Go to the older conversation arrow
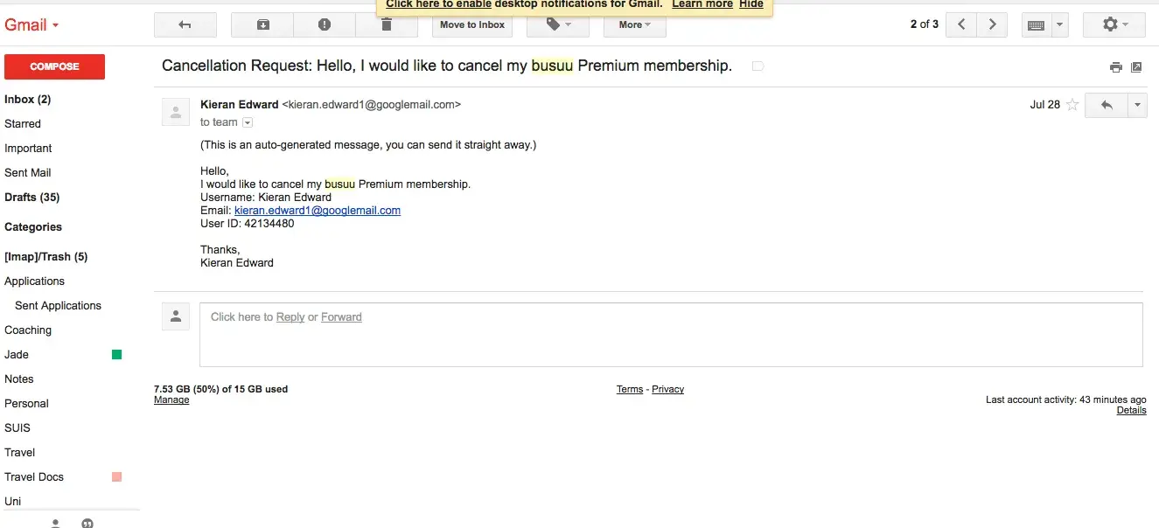 pos(992,25)
